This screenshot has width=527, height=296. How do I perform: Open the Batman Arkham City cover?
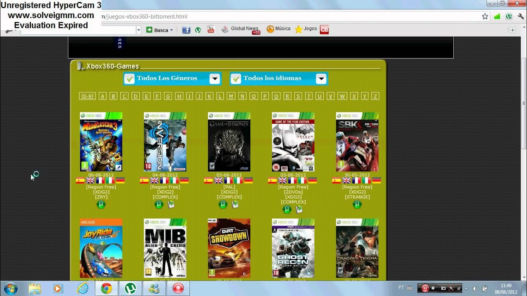coord(293,142)
